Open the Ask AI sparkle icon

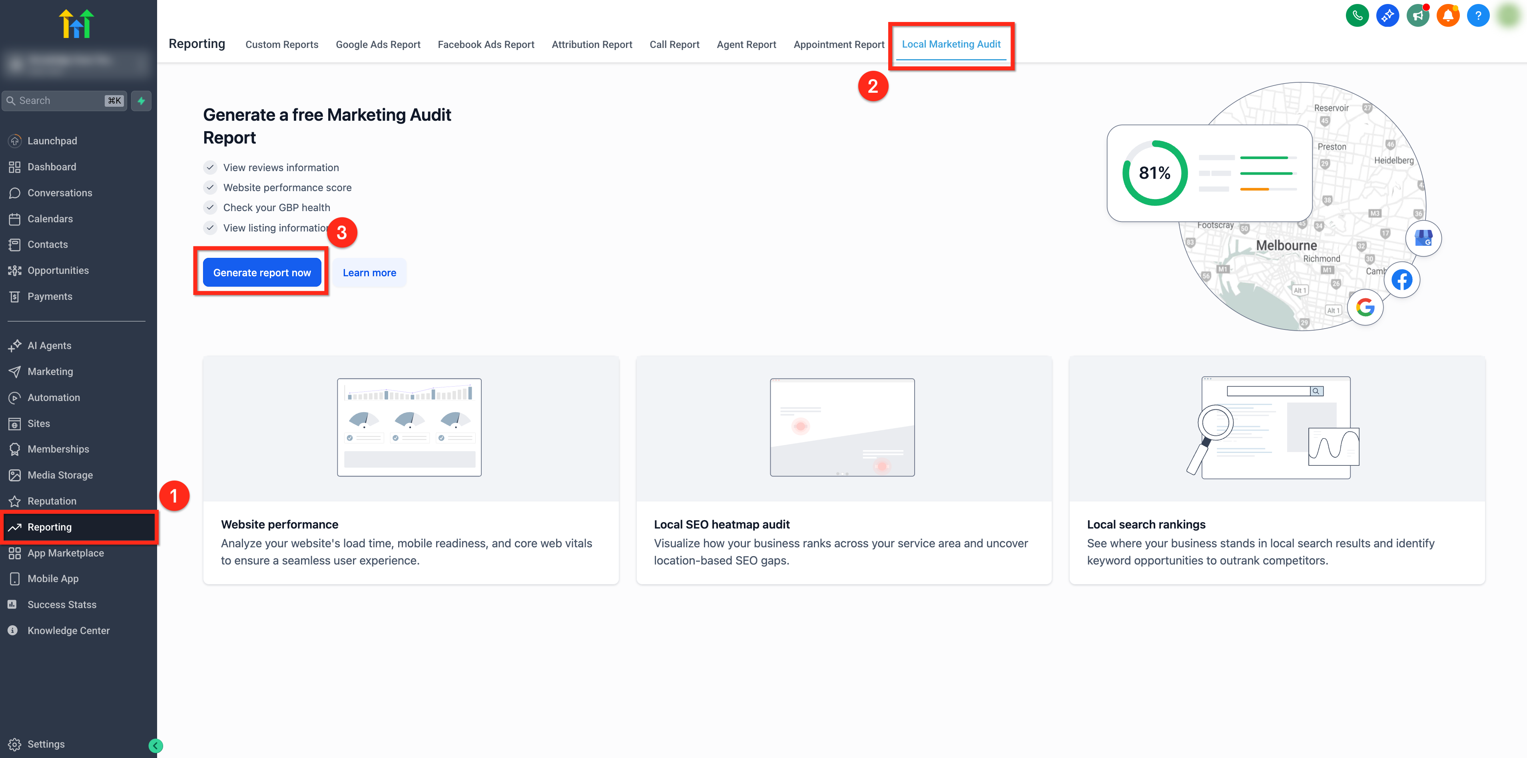[x=1387, y=16]
